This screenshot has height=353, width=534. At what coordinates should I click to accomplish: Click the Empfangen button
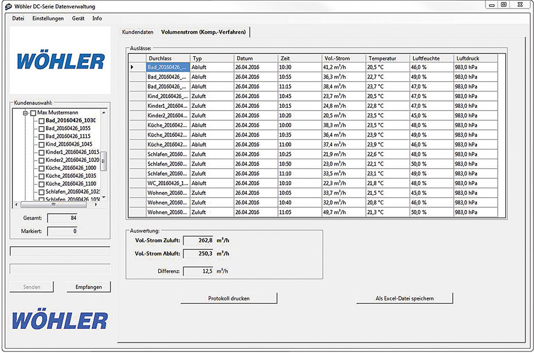pyautogui.click(x=89, y=287)
